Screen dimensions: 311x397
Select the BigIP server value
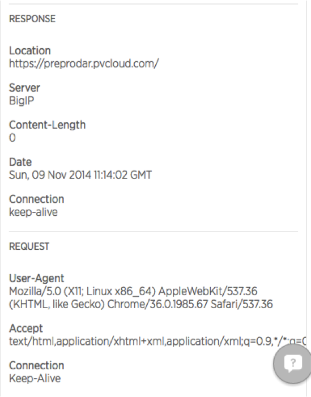tap(22, 101)
